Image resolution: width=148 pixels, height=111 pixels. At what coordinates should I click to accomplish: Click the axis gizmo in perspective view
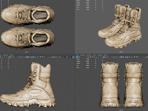click(x=78, y=50)
